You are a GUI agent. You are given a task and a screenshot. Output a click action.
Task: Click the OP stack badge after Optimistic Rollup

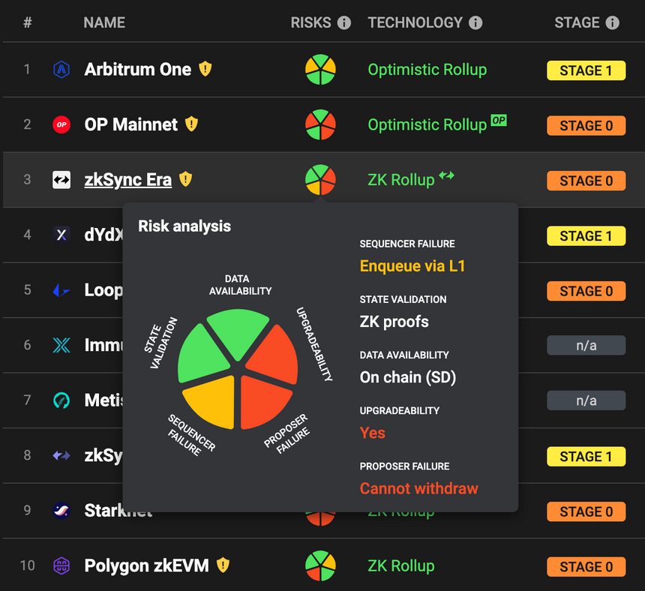[x=499, y=120]
